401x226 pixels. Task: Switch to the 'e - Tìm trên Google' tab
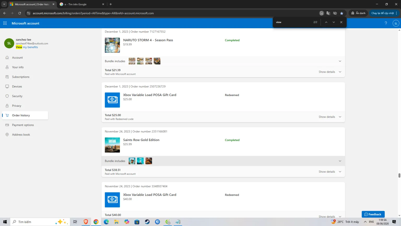82,4
